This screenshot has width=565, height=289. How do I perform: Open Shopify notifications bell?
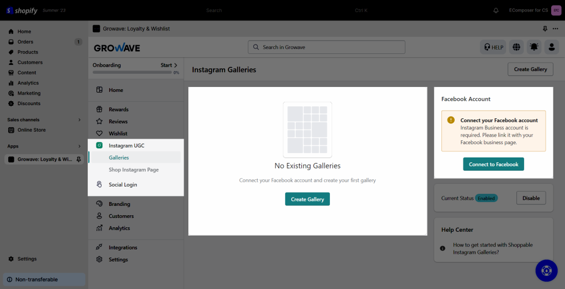[x=496, y=10]
